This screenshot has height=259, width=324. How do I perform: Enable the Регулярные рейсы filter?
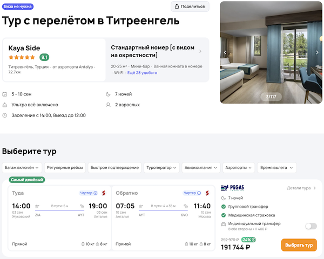pyautogui.click(x=65, y=168)
